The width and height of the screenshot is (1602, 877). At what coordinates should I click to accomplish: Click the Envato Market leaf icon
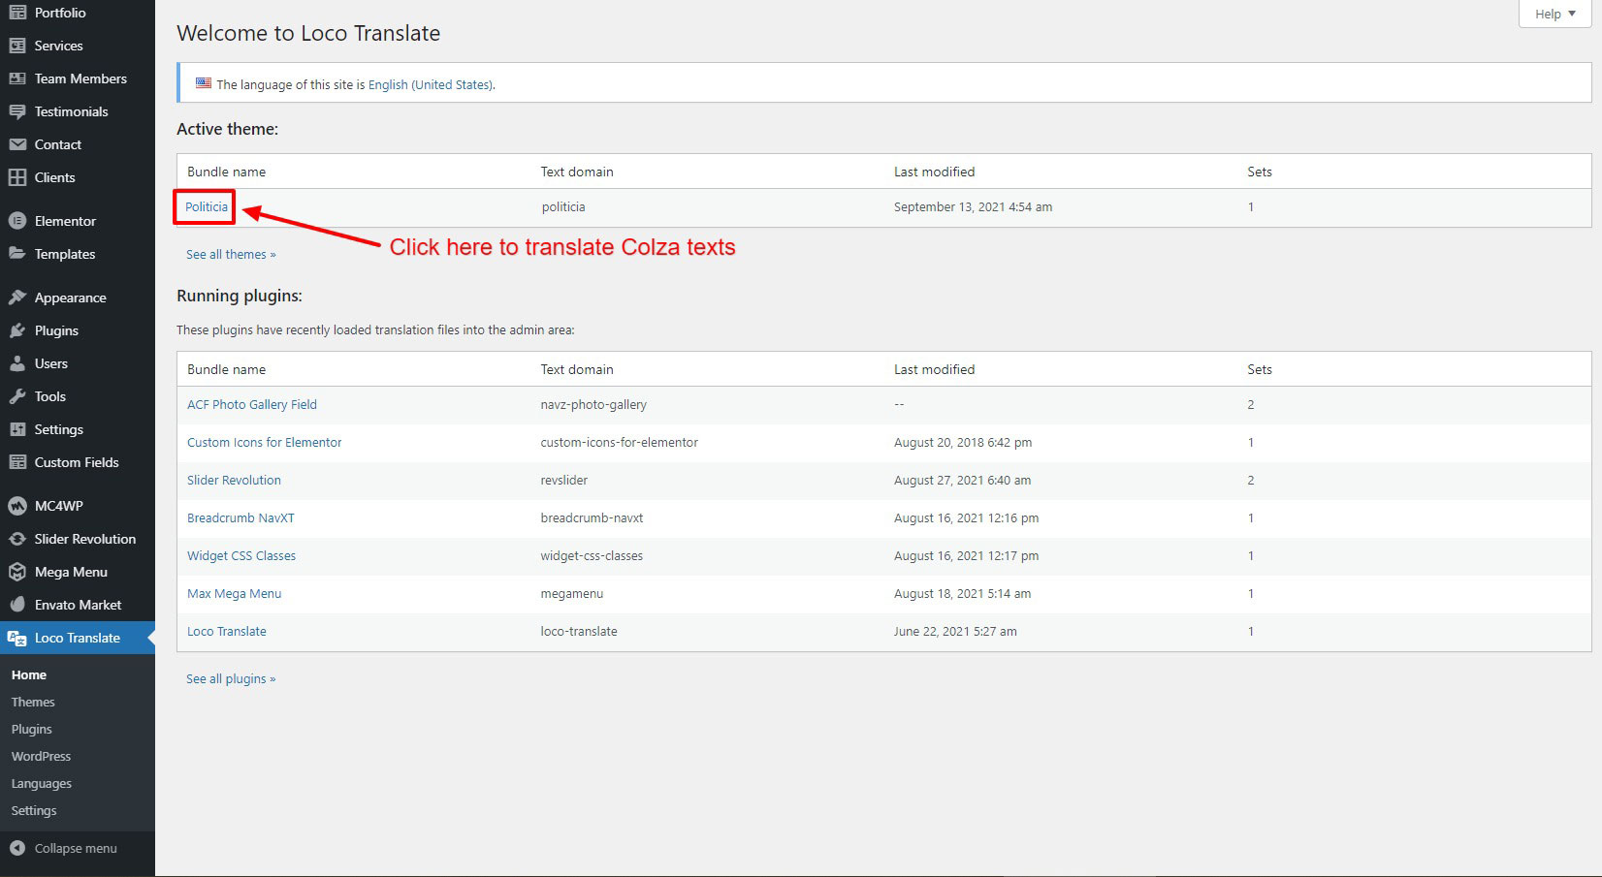click(17, 605)
